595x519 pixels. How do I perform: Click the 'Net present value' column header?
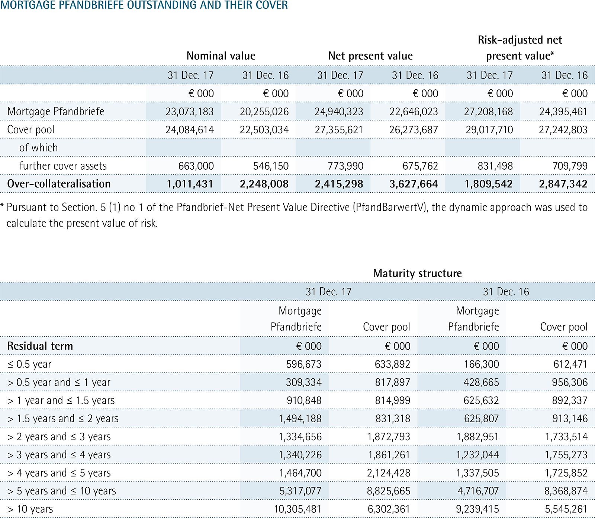(x=370, y=56)
